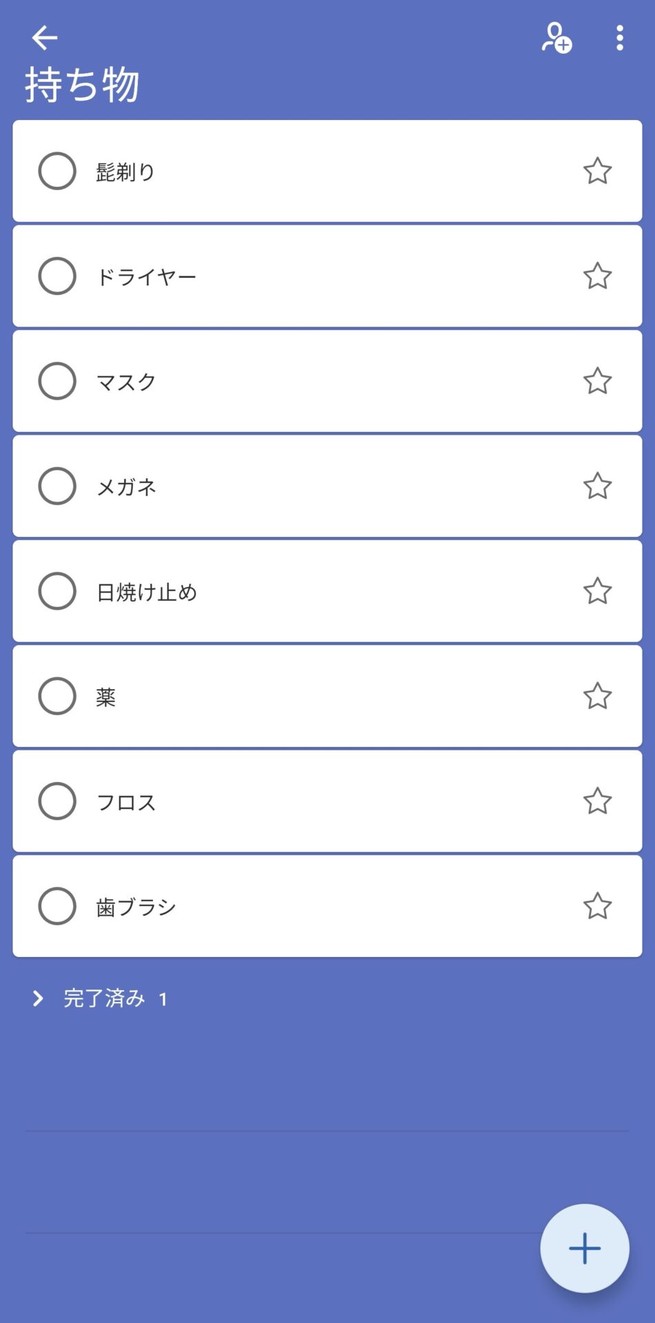Open the ドライヤー task details
655x1323 pixels.
310,277
